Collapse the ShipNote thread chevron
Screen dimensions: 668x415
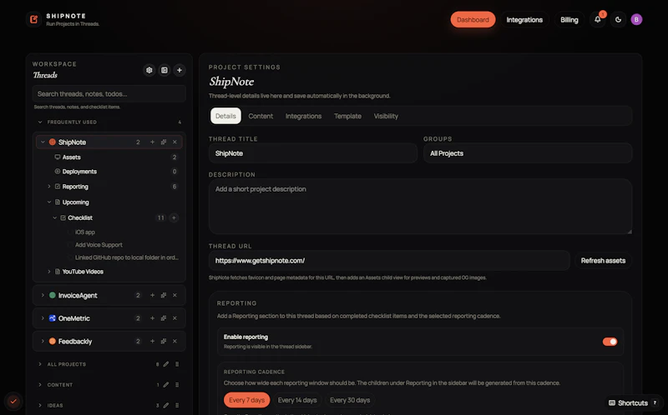(x=43, y=142)
